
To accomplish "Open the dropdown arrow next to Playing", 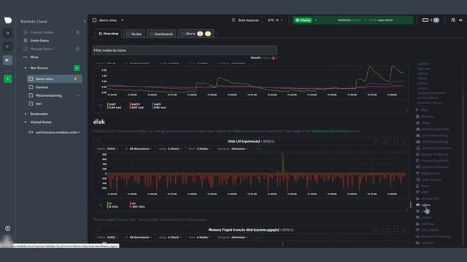I will pyautogui.click(x=316, y=20).
